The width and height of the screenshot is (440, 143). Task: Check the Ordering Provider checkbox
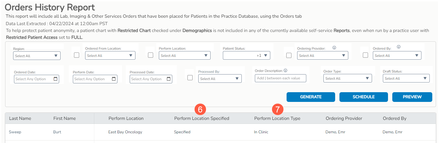click(289, 55)
